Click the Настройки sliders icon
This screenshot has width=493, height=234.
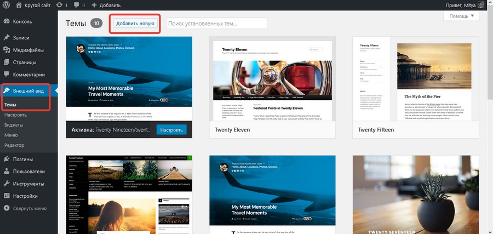point(7,196)
